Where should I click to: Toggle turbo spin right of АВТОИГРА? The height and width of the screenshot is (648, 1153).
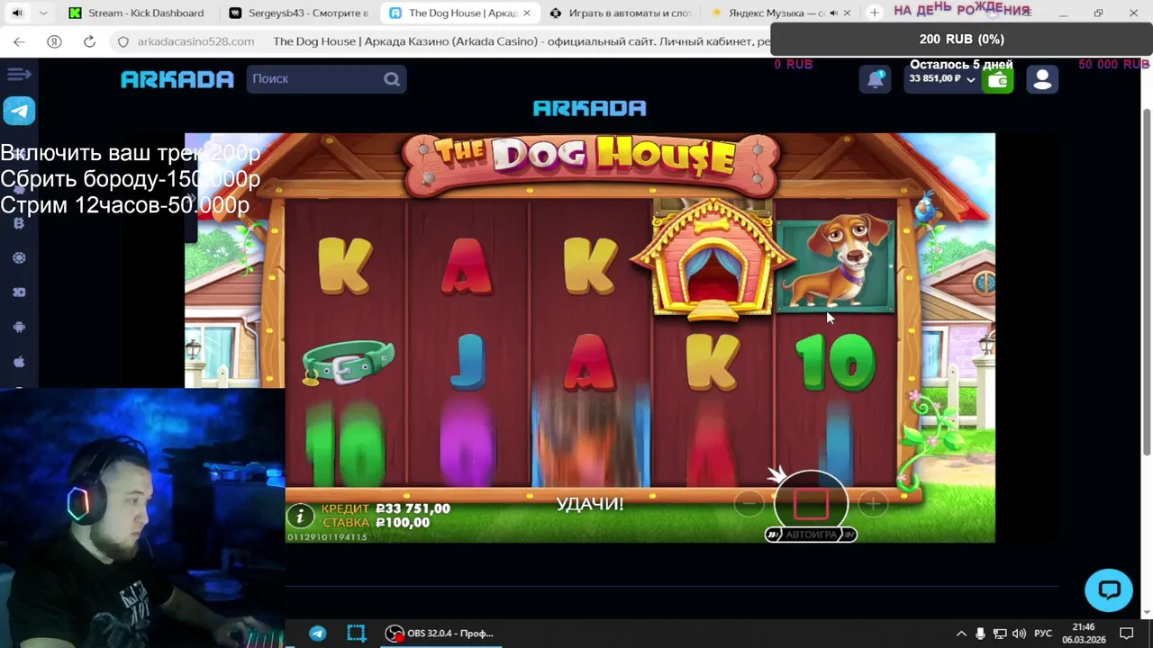coord(849,535)
